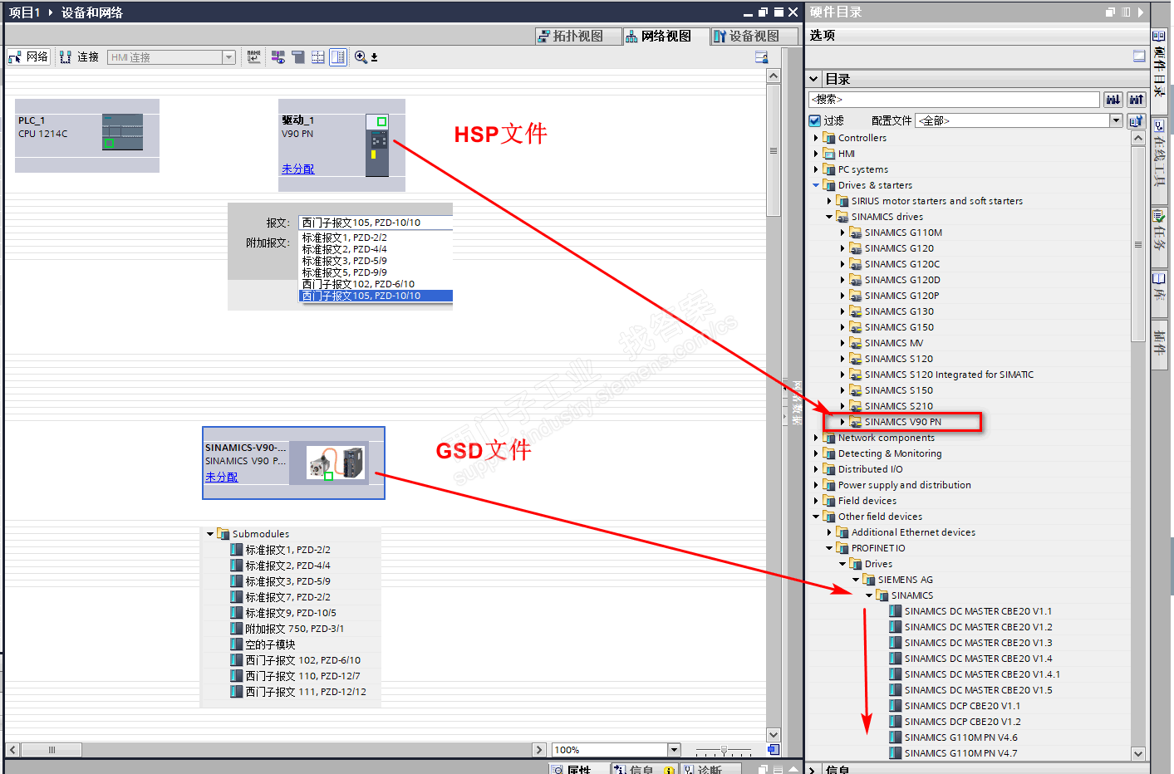Click the save window settings icon

[x=761, y=57]
